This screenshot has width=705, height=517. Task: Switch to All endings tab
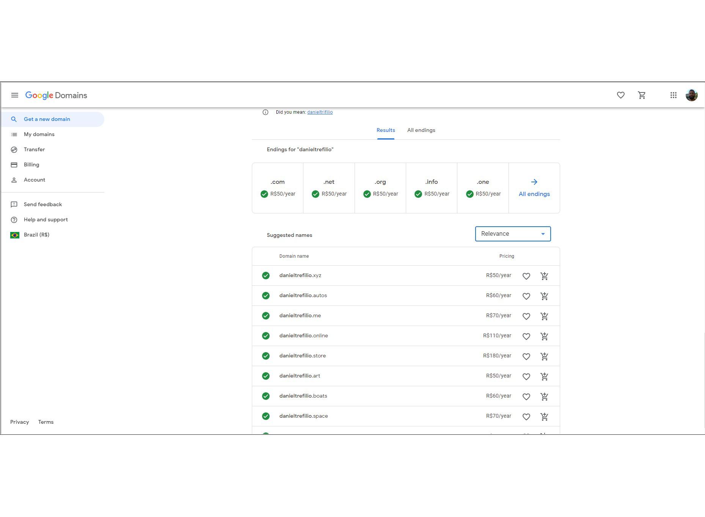coord(421,130)
